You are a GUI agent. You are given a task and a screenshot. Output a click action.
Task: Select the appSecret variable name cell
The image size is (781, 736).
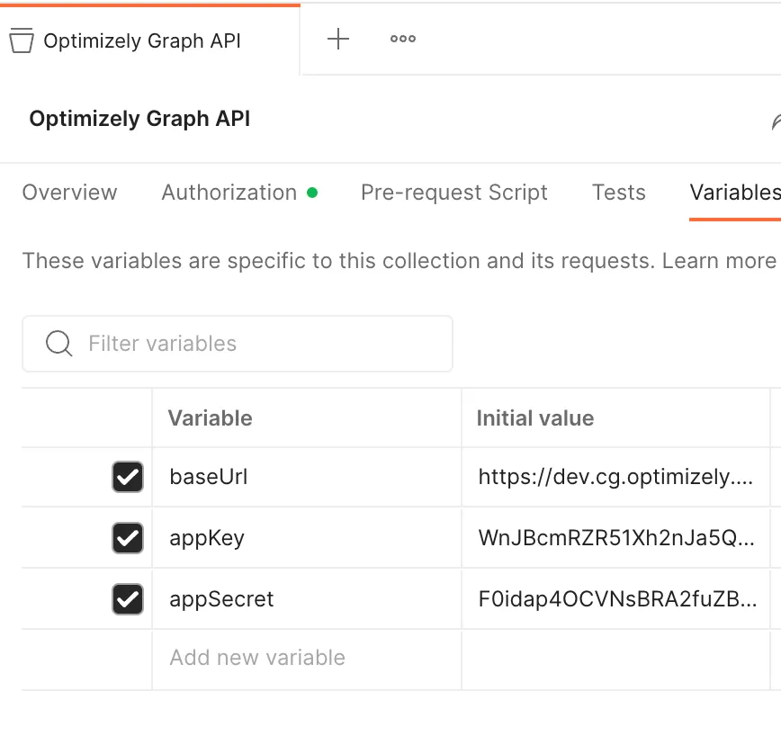(307, 599)
